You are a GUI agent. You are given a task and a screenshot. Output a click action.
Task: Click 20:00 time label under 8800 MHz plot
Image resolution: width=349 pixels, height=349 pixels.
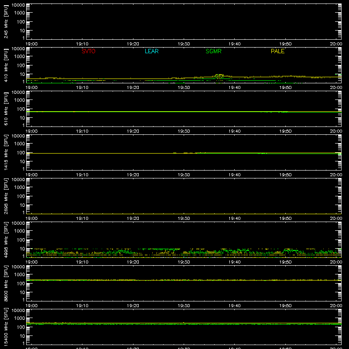tap(336, 306)
